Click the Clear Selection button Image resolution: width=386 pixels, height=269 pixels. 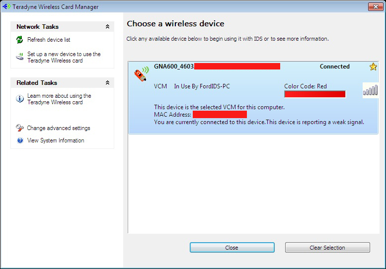pyautogui.click(x=327, y=248)
